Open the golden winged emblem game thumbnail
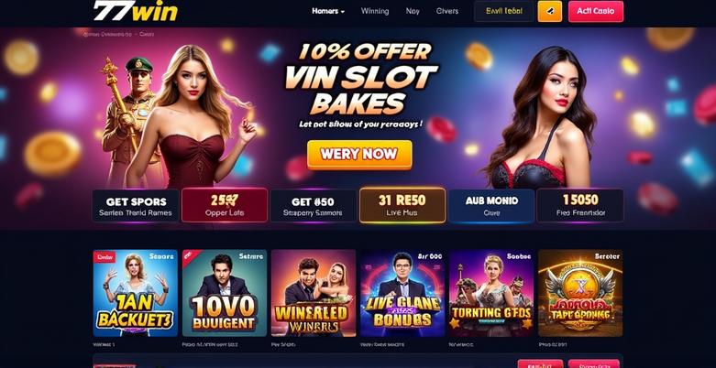The image size is (716, 368). (x=580, y=293)
